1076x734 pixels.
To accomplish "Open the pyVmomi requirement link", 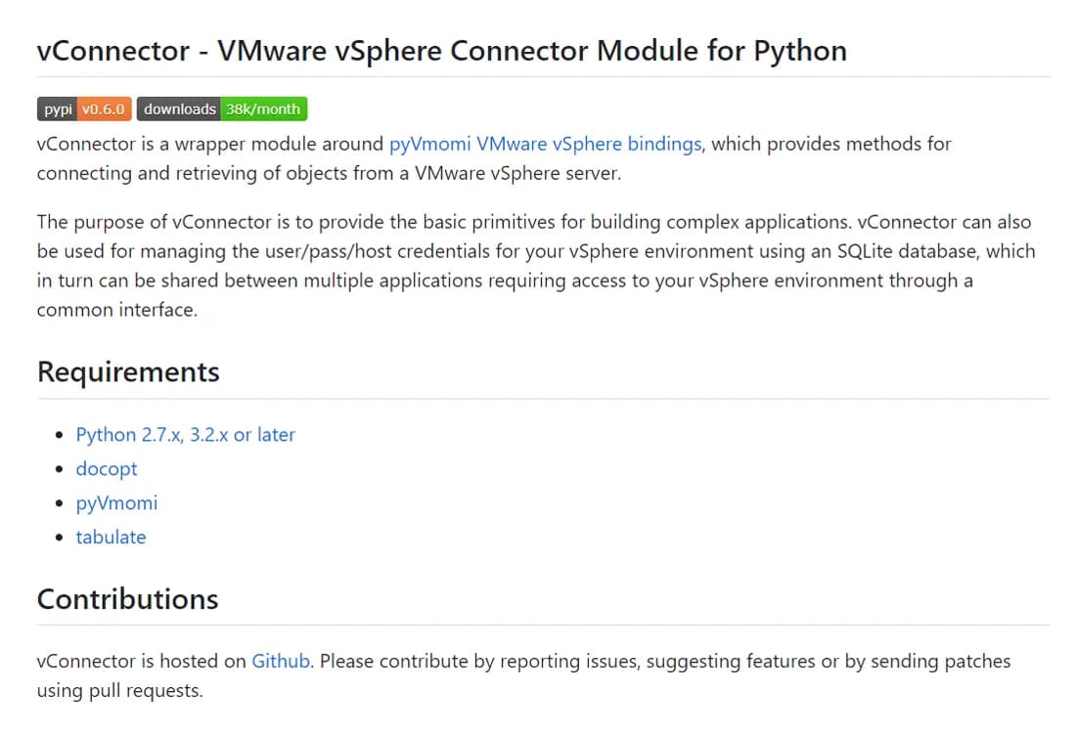I will pyautogui.click(x=116, y=502).
